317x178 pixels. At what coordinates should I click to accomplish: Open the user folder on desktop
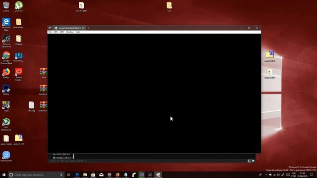169,7
